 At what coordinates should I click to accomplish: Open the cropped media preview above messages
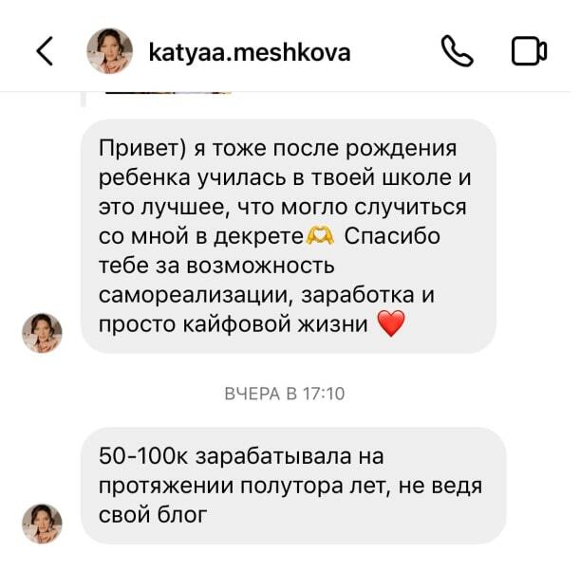(x=168, y=92)
